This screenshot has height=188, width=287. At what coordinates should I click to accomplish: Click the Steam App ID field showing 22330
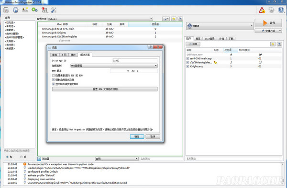[135, 61]
